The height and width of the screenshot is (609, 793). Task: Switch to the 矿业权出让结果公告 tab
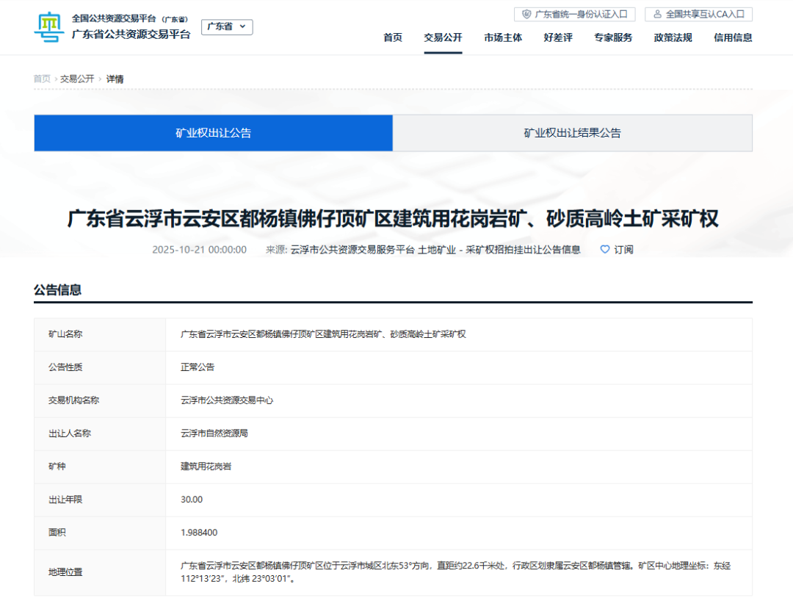tap(573, 133)
